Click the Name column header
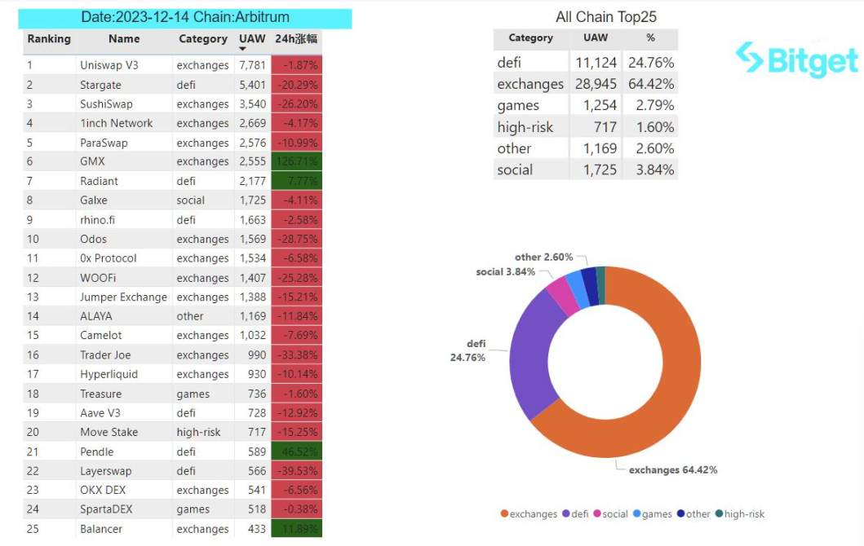The width and height of the screenshot is (864, 546). tap(124, 39)
